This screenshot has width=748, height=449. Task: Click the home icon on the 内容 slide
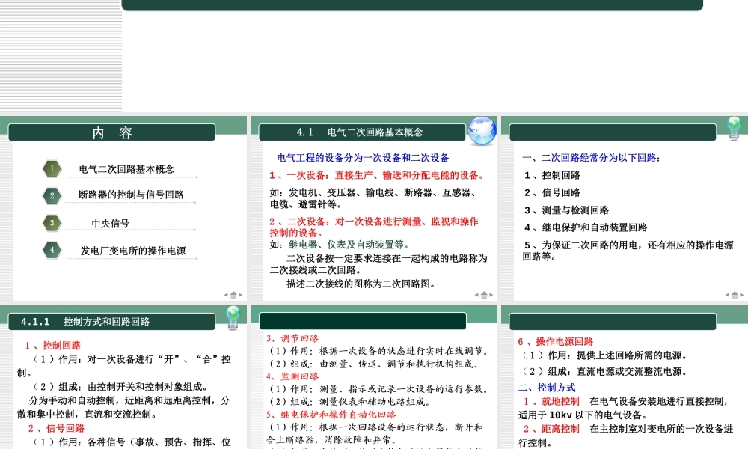(233, 295)
